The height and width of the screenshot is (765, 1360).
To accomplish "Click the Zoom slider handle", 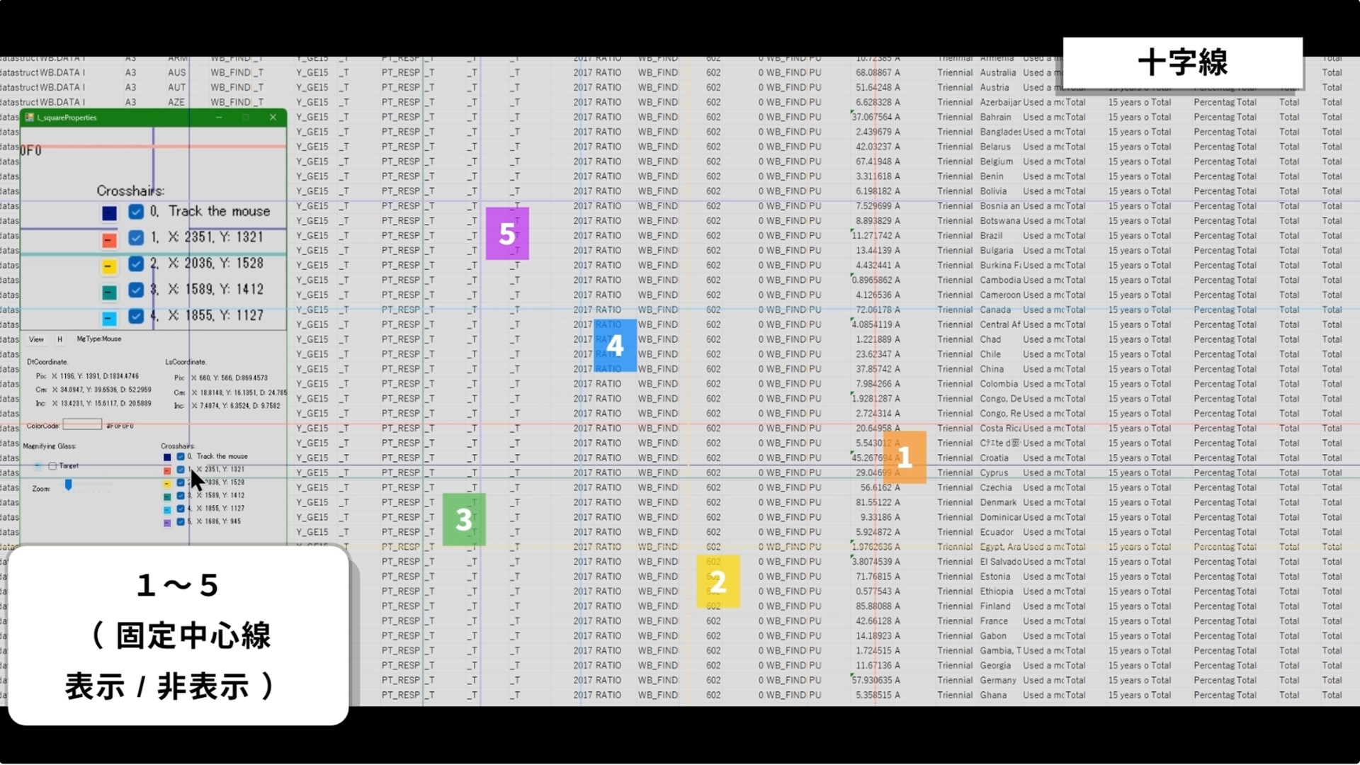I will click(x=69, y=485).
